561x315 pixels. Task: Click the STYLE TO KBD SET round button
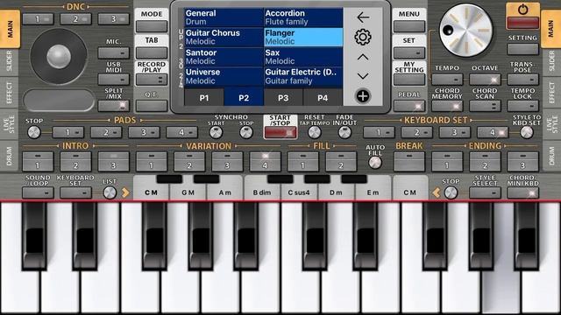[526, 132]
